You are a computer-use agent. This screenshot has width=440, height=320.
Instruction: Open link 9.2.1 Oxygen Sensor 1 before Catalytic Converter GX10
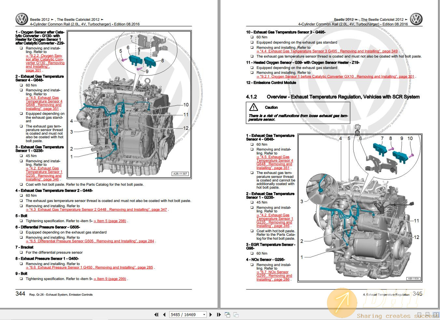(336, 76)
